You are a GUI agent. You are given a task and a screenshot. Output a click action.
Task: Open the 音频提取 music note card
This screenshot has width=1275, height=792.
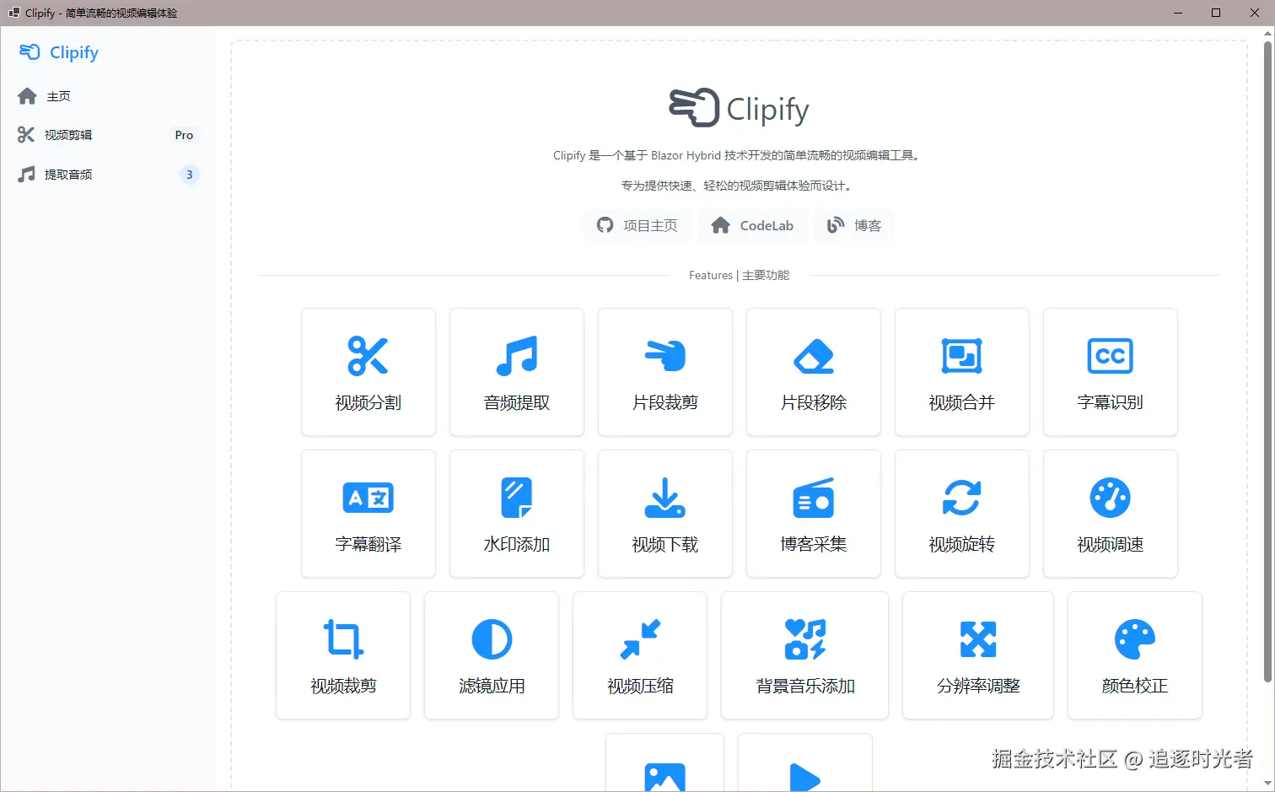[x=517, y=372]
